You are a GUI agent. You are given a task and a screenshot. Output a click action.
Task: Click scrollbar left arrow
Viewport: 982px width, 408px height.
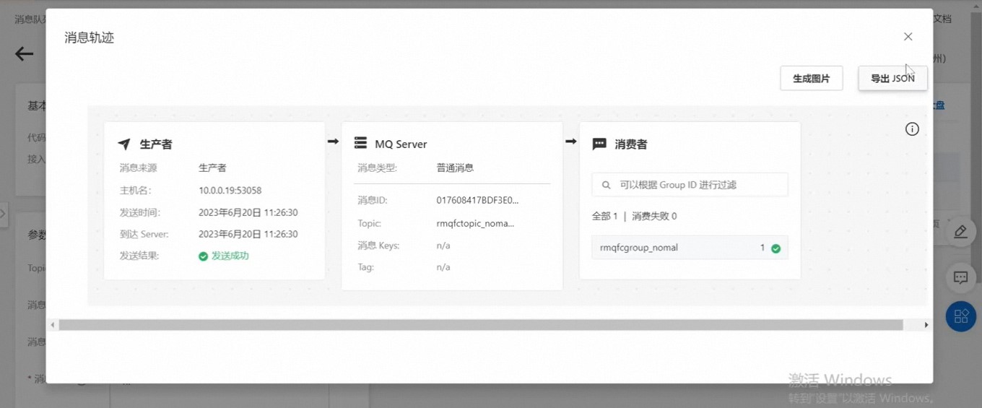tap(52, 326)
